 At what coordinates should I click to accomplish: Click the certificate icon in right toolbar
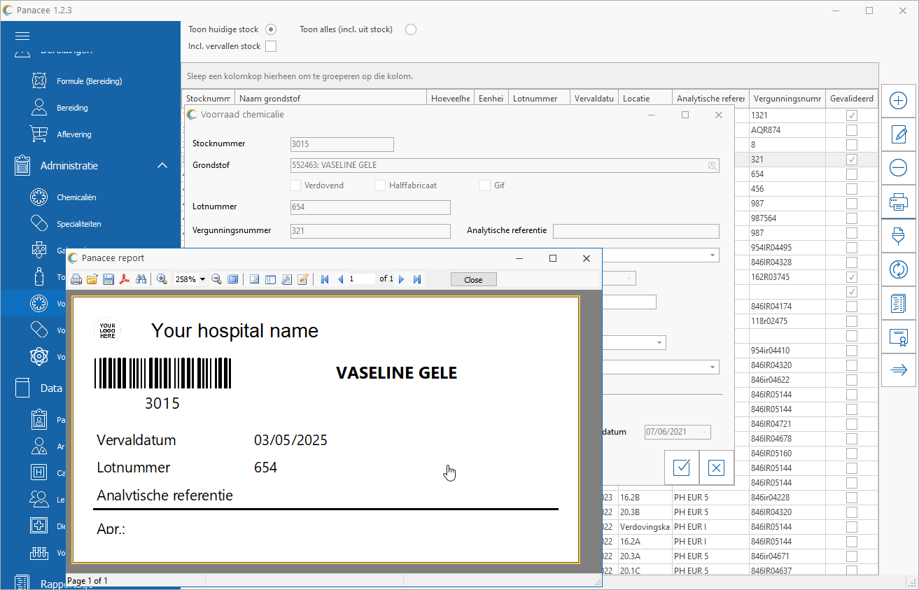point(899,337)
